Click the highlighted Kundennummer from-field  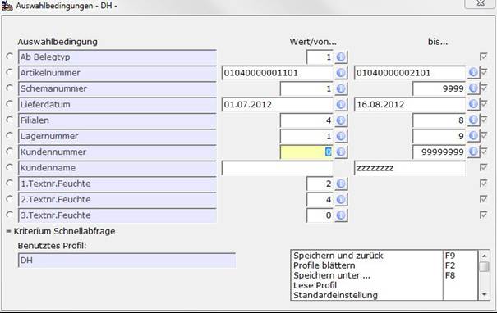pos(306,152)
